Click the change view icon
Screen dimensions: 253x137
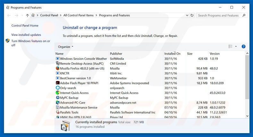pyautogui.click(x=230, y=47)
